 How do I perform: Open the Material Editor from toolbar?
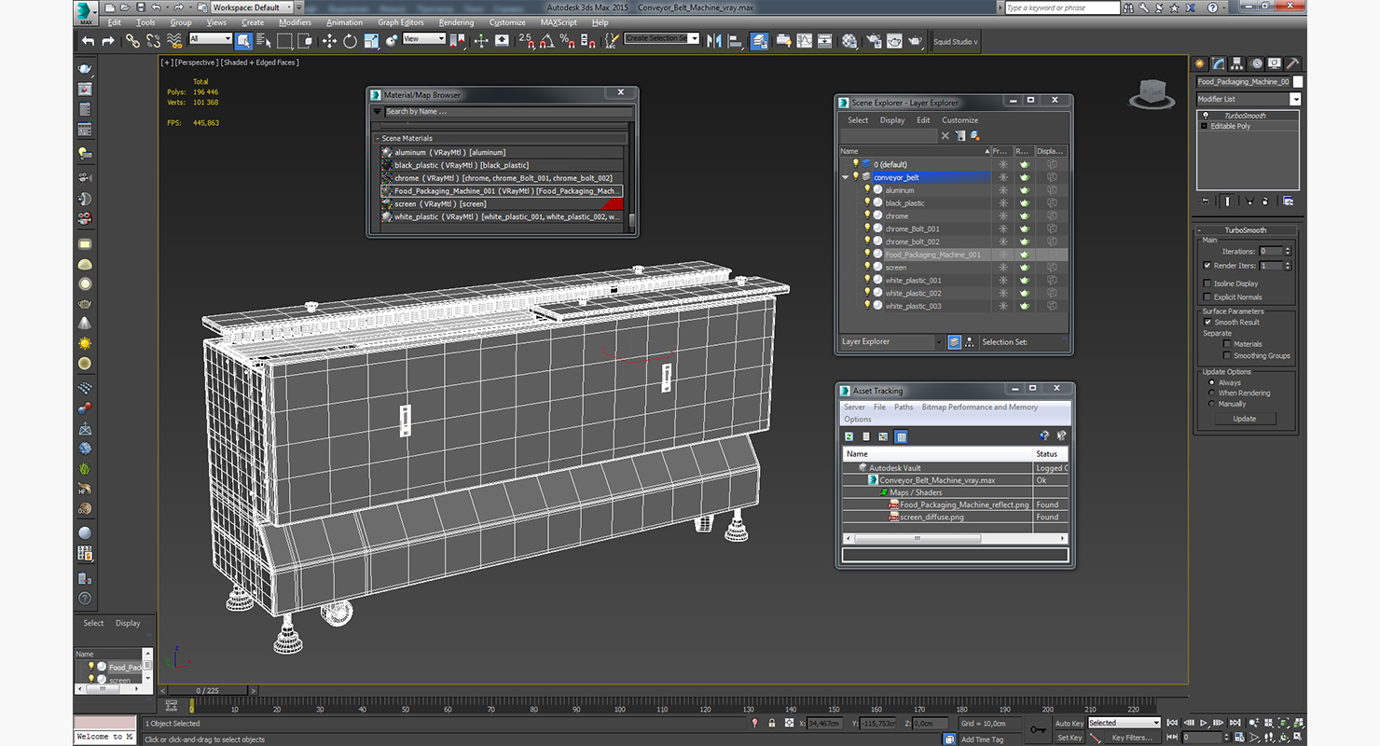tap(849, 40)
